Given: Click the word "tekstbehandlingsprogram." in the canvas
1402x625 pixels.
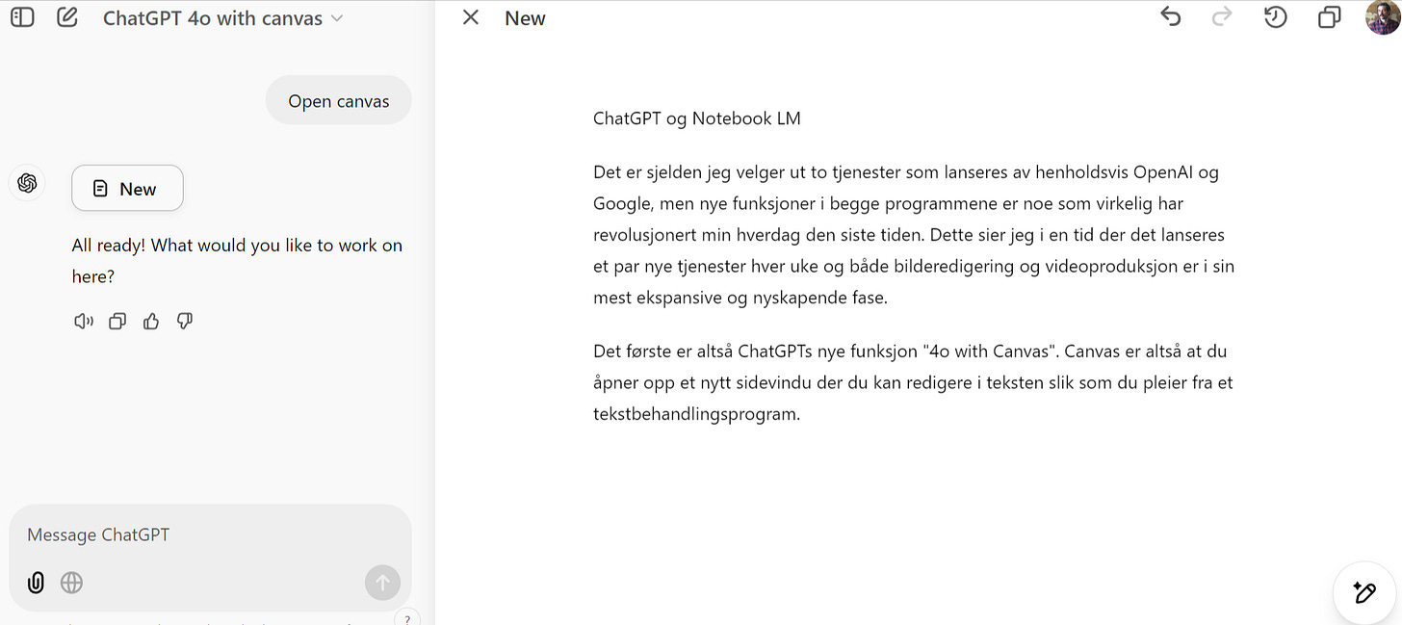Looking at the screenshot, I should point(697,415).
